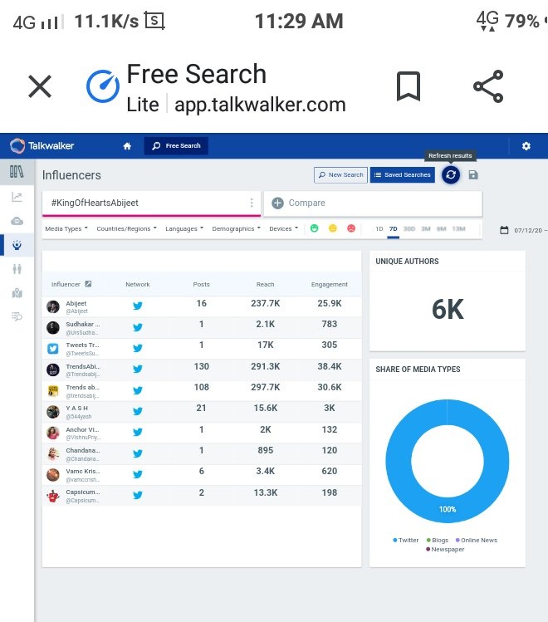The image size is (548, 622).
Task: Open Sudhakar influencer row
Action: pyautogui.click(x=202, y=327)
